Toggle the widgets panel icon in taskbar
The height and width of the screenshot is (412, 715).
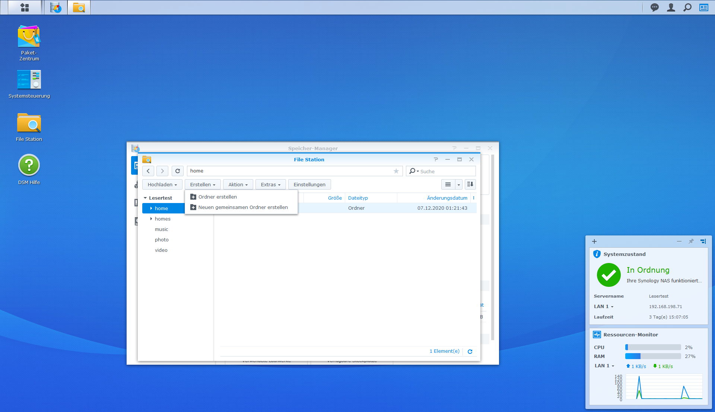[703, 7]
